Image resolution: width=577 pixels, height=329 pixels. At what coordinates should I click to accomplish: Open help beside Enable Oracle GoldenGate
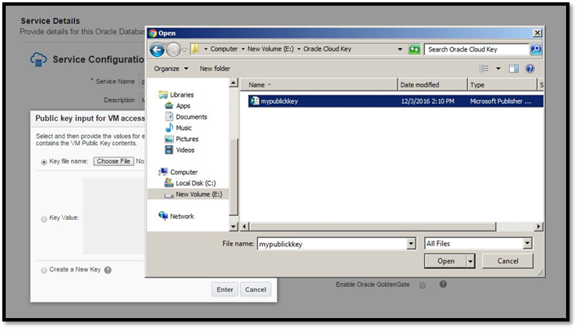point(443,284)
